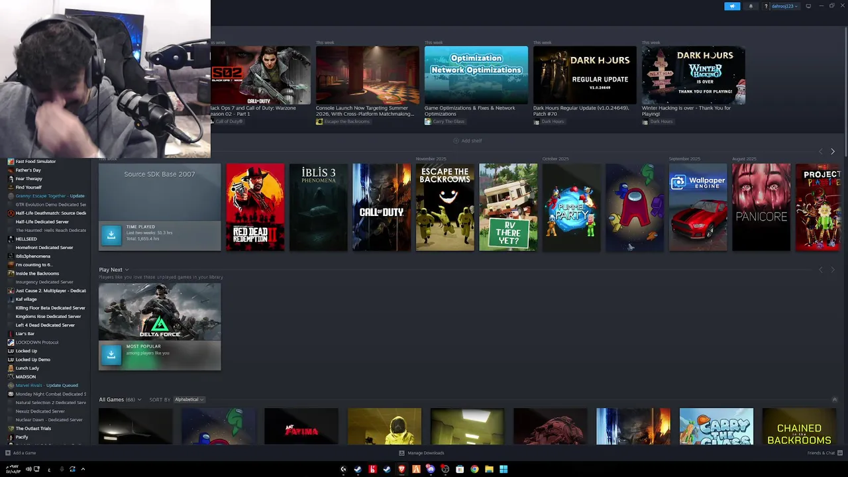Open Manage Downloads text link

coord(426,453)
